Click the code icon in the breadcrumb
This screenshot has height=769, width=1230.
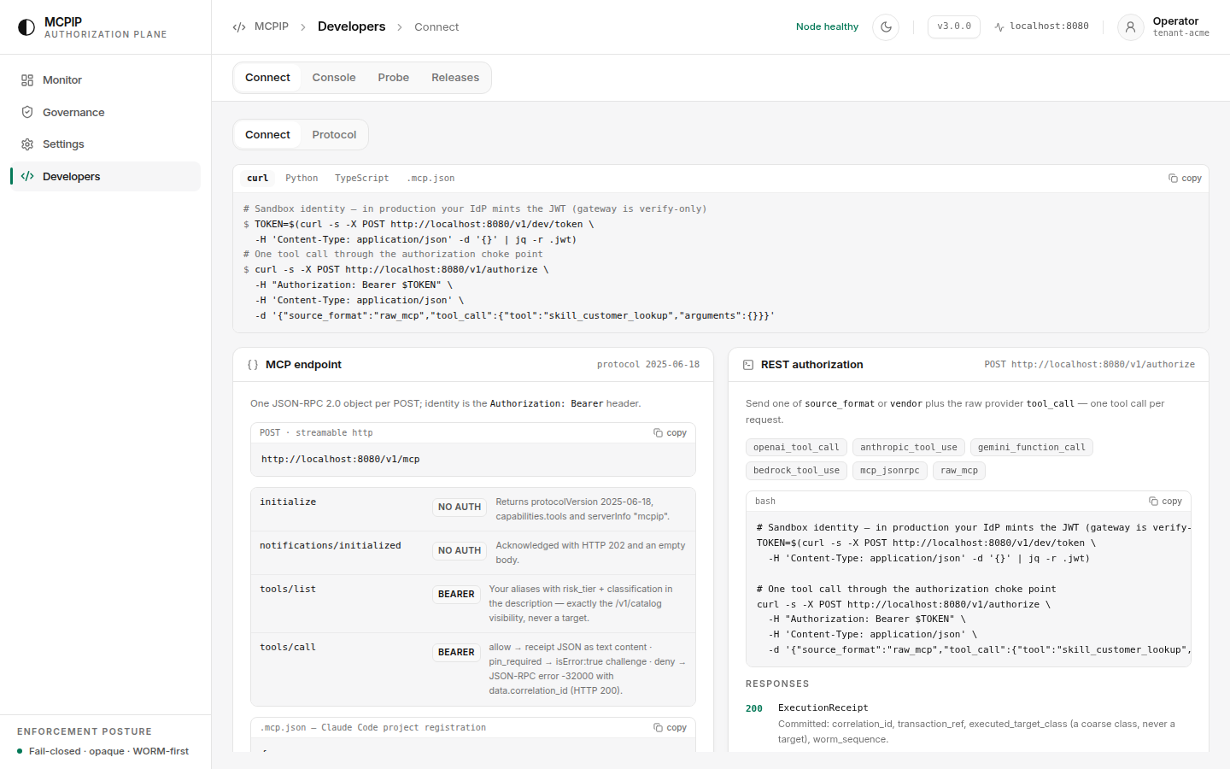(x=239, y=27)
